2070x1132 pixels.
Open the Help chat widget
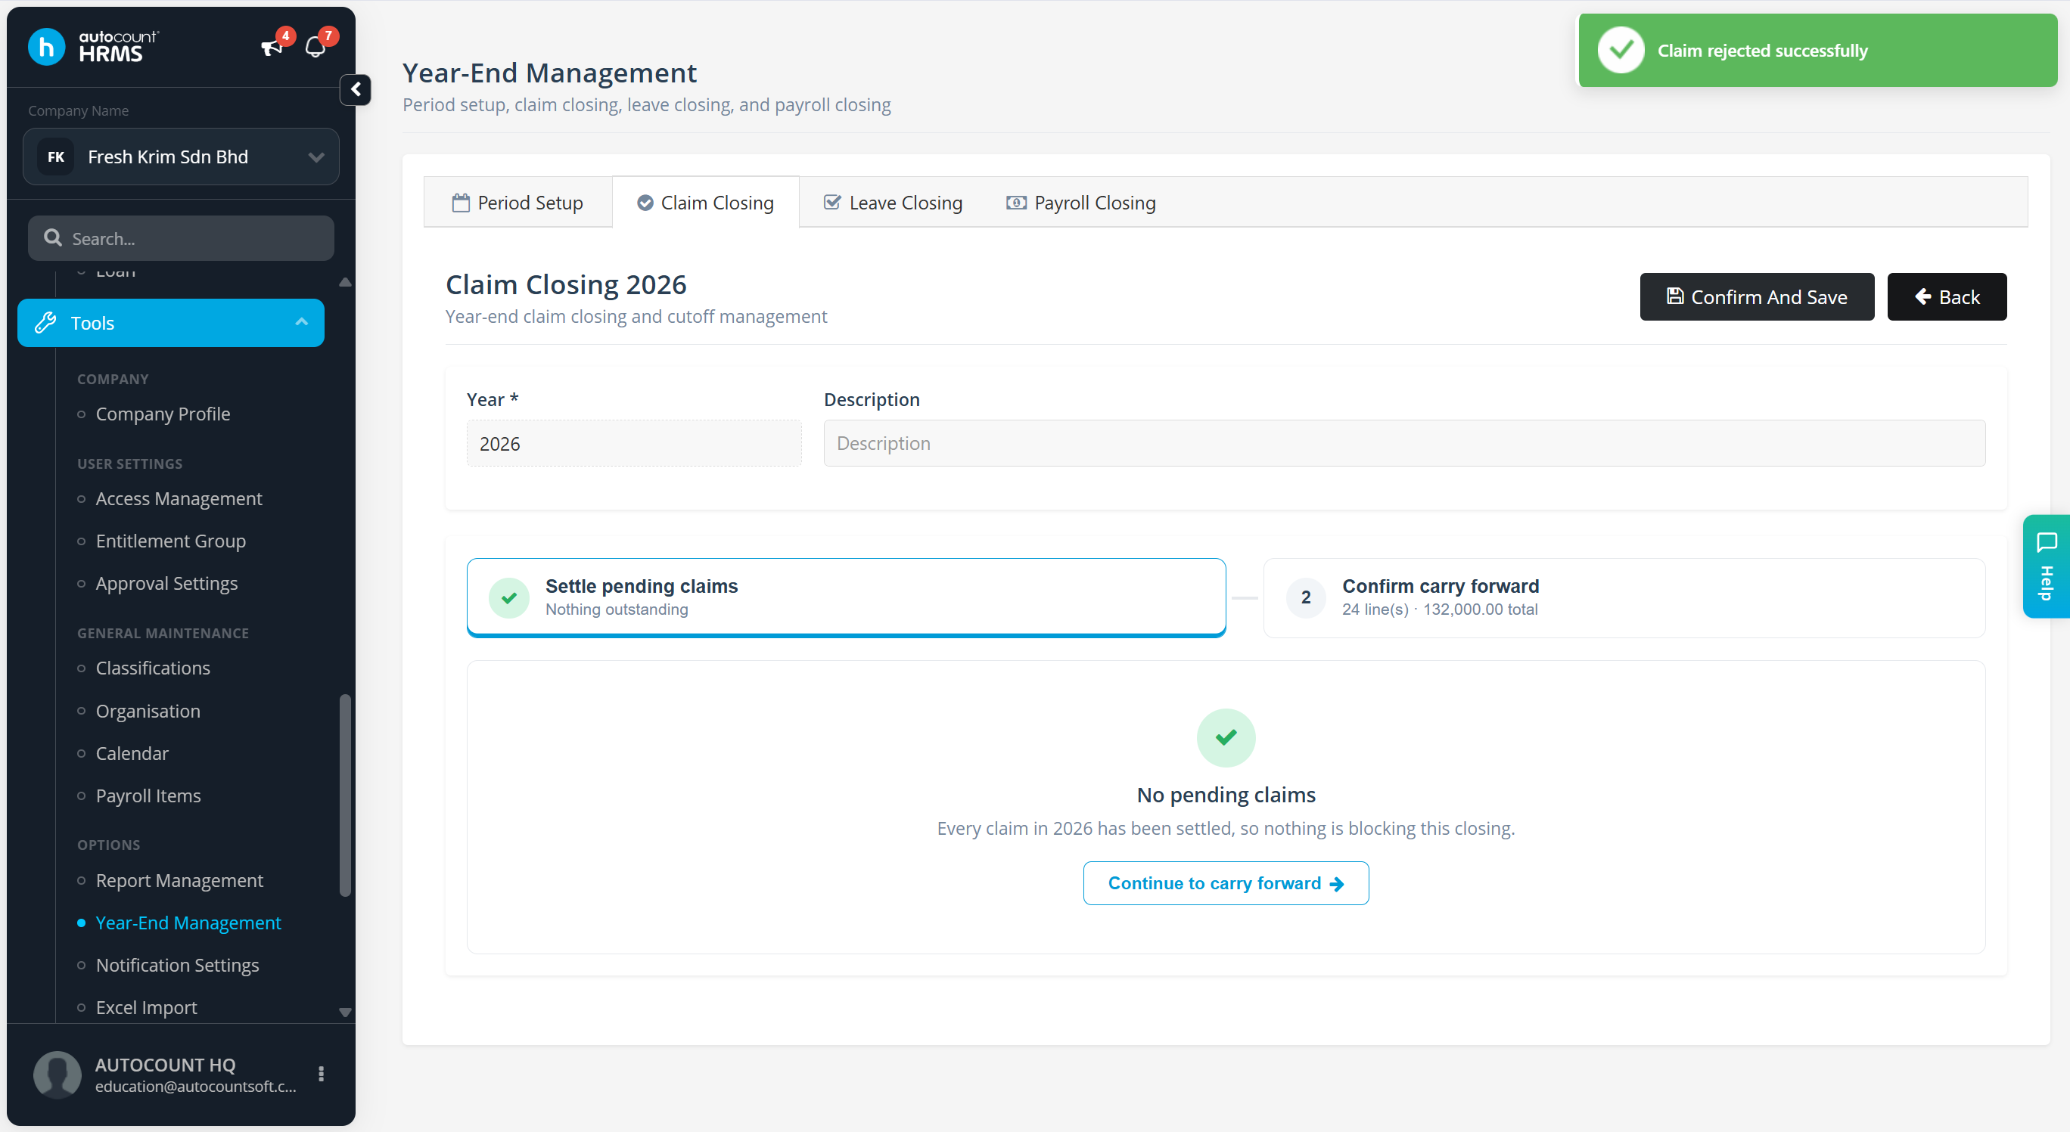[2046, 566]
